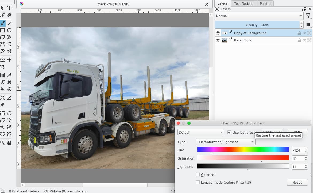Select the Text tool
313x193 pixels.
pyautogui.click(x=9, y=8)
